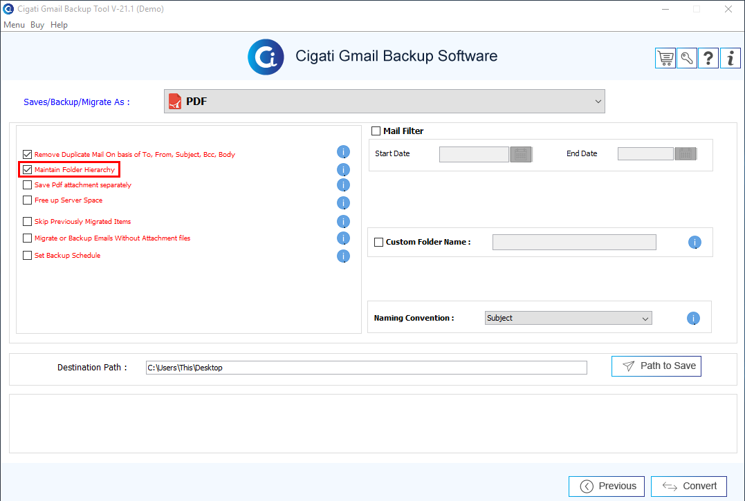The height and width of the screenshot is (501, 745).
Task: Show info for Set Backup Schedule
Action: pos(343,256)
